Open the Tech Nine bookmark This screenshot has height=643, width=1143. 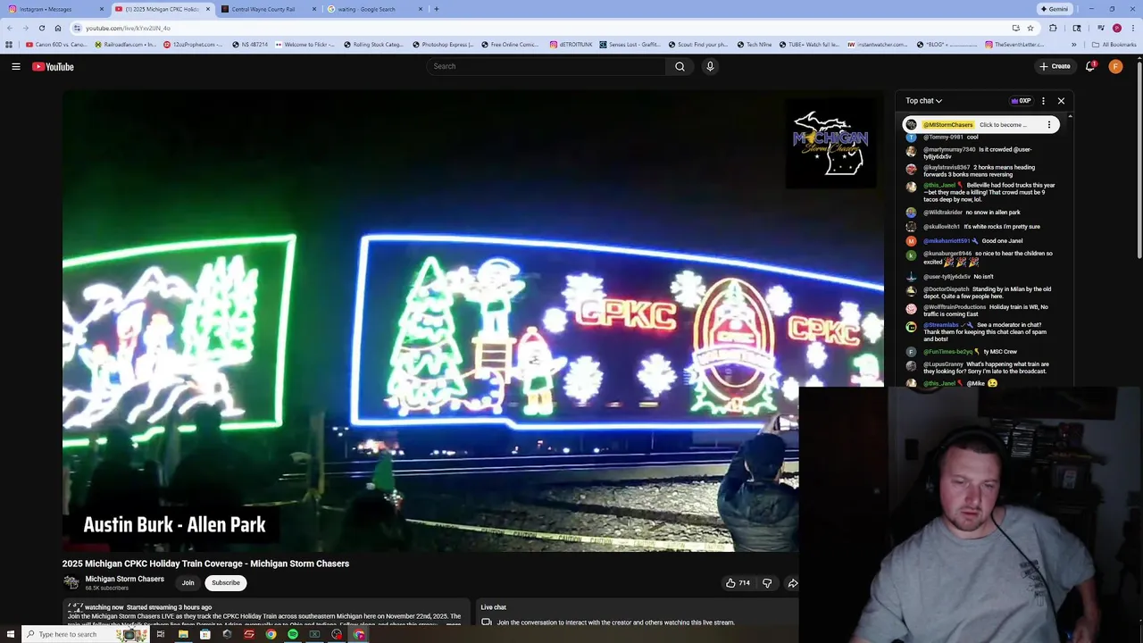click(x=755, y=45)
